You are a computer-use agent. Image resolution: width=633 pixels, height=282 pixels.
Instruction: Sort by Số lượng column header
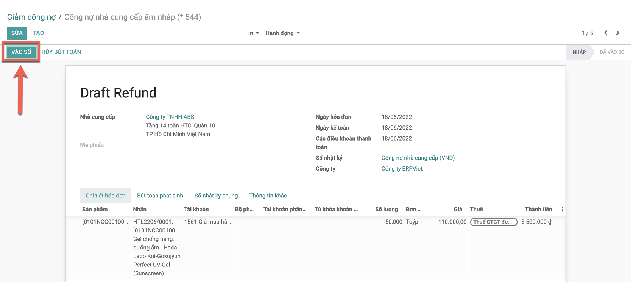point(387,209)
